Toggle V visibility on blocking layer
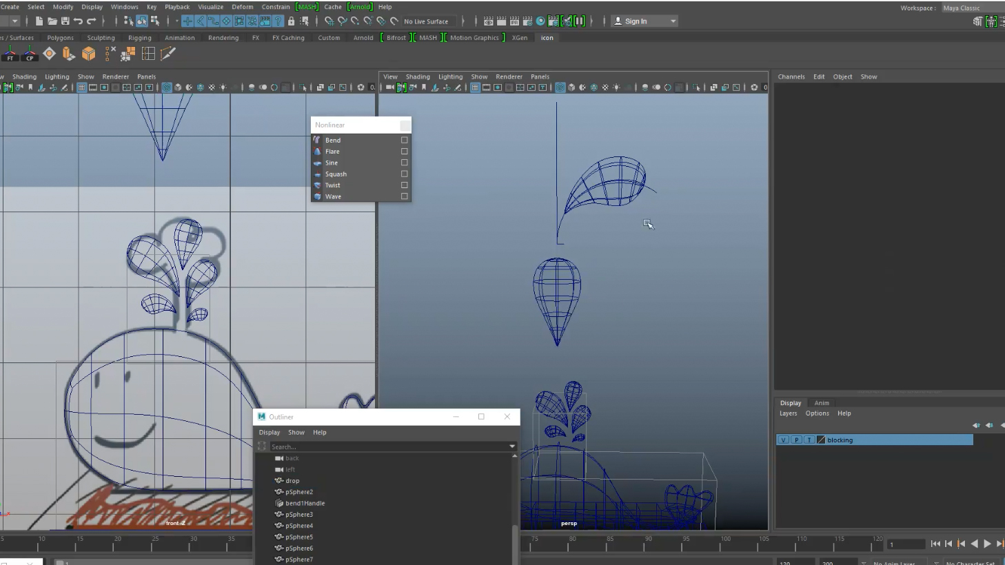Viewport: 1005px width, 565px height. (784, 440)
